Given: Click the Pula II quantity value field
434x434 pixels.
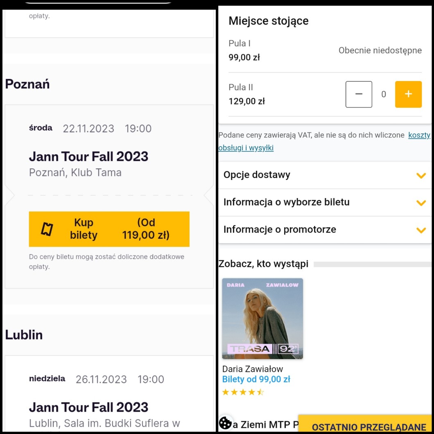Looking at the screenshot, I should click(x=384, y=95).
